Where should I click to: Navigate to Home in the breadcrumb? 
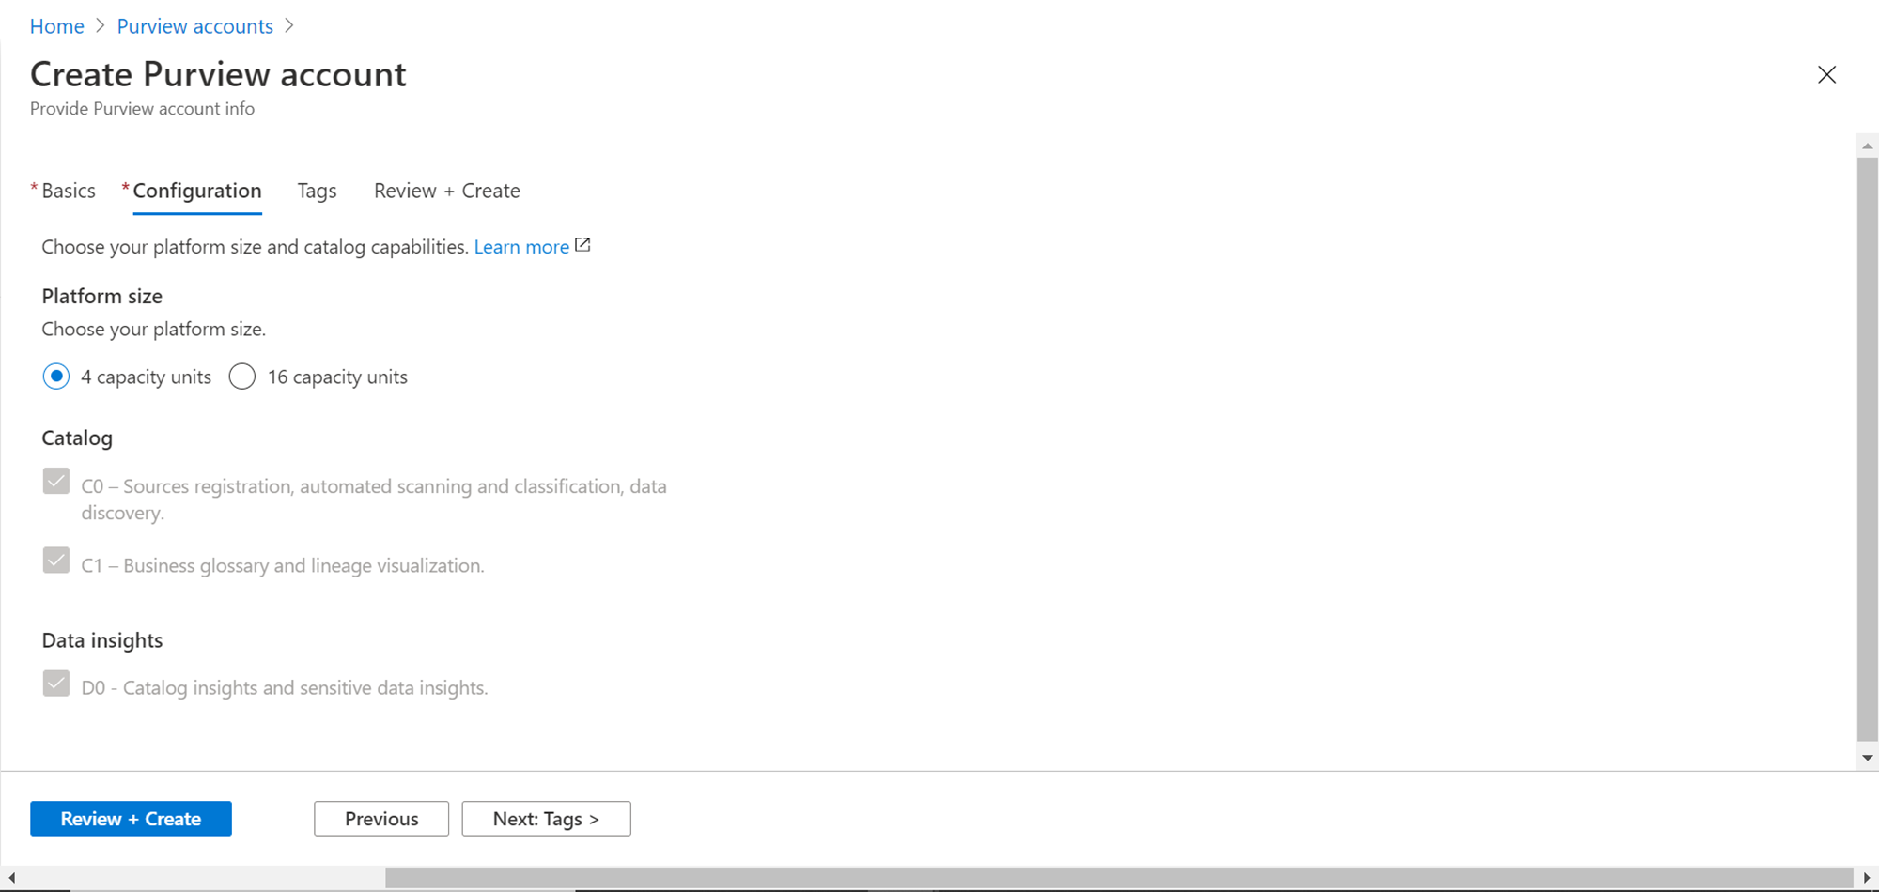(x=57, y=26)
